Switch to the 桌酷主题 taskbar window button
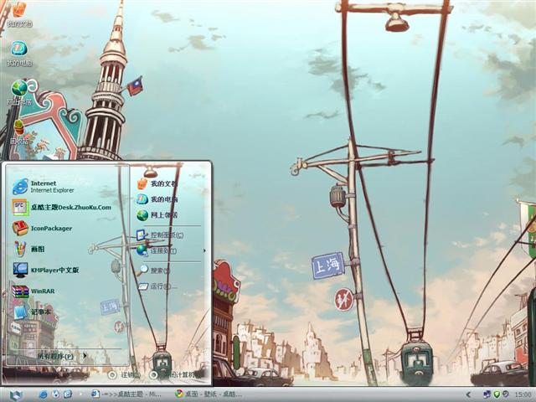The height and width of the screenshot is (402, 536). pyautogui.click(x=125, y=394)
